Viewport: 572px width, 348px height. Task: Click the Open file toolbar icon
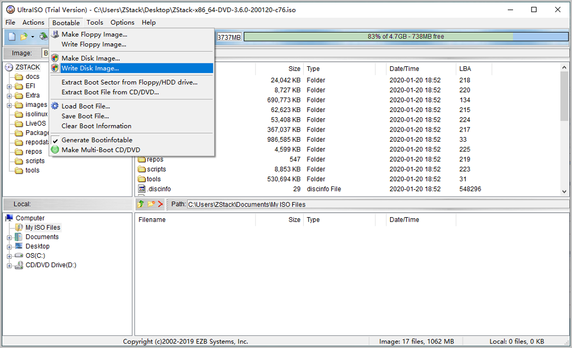click(x=23, y=37)
